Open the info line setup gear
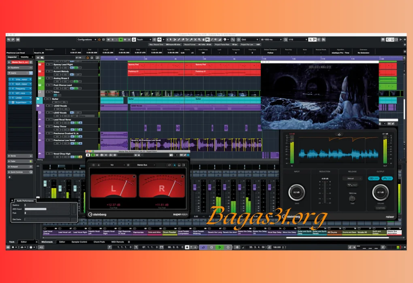 point(405,51)
